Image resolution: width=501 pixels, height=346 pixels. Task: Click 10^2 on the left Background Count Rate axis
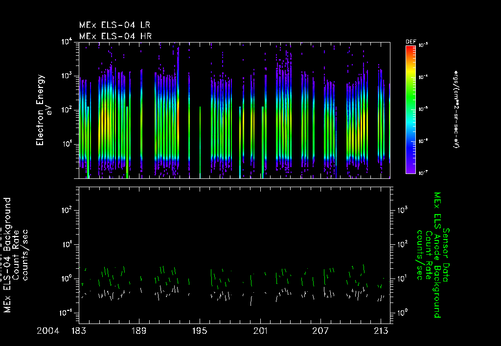pyautogui.click(x=68, y=211)
